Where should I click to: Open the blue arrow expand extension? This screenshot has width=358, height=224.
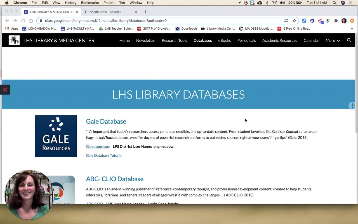click(x=304, y=21)
